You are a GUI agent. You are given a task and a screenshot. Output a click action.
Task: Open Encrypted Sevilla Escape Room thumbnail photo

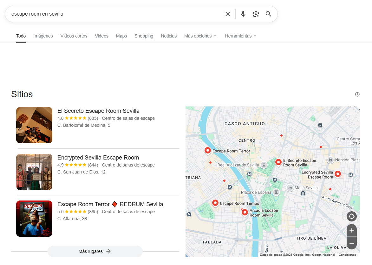tap(34, 172)
